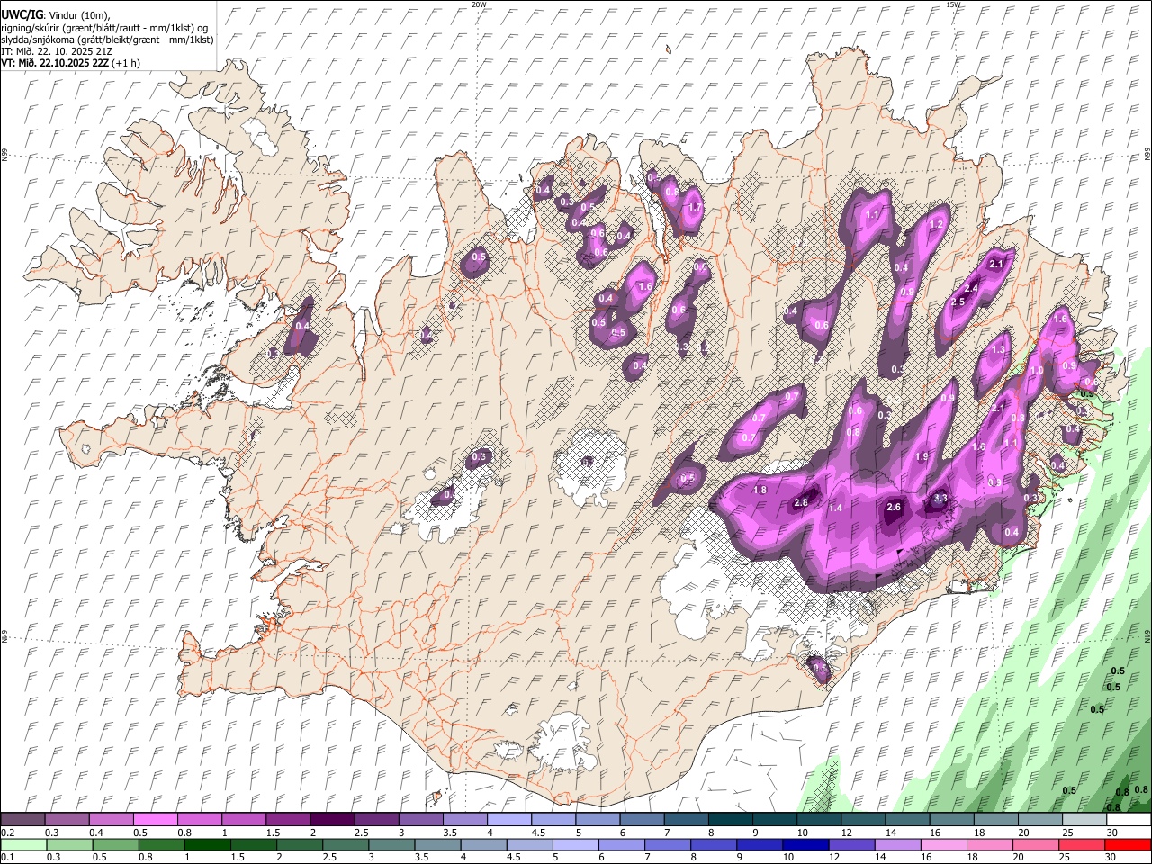Select the first grey-purple snow legend swatch
This screenshot has width=1152, height=864.
22,819
